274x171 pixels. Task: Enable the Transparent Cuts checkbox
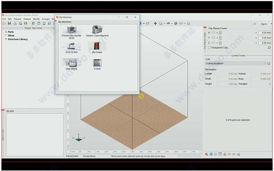(209, 47)
